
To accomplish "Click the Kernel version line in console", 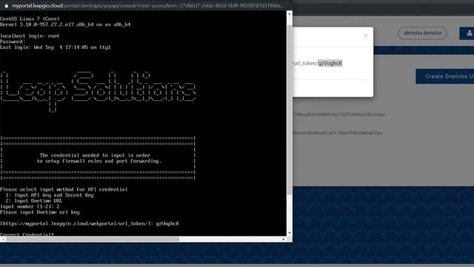I will [x=65, y=24].
